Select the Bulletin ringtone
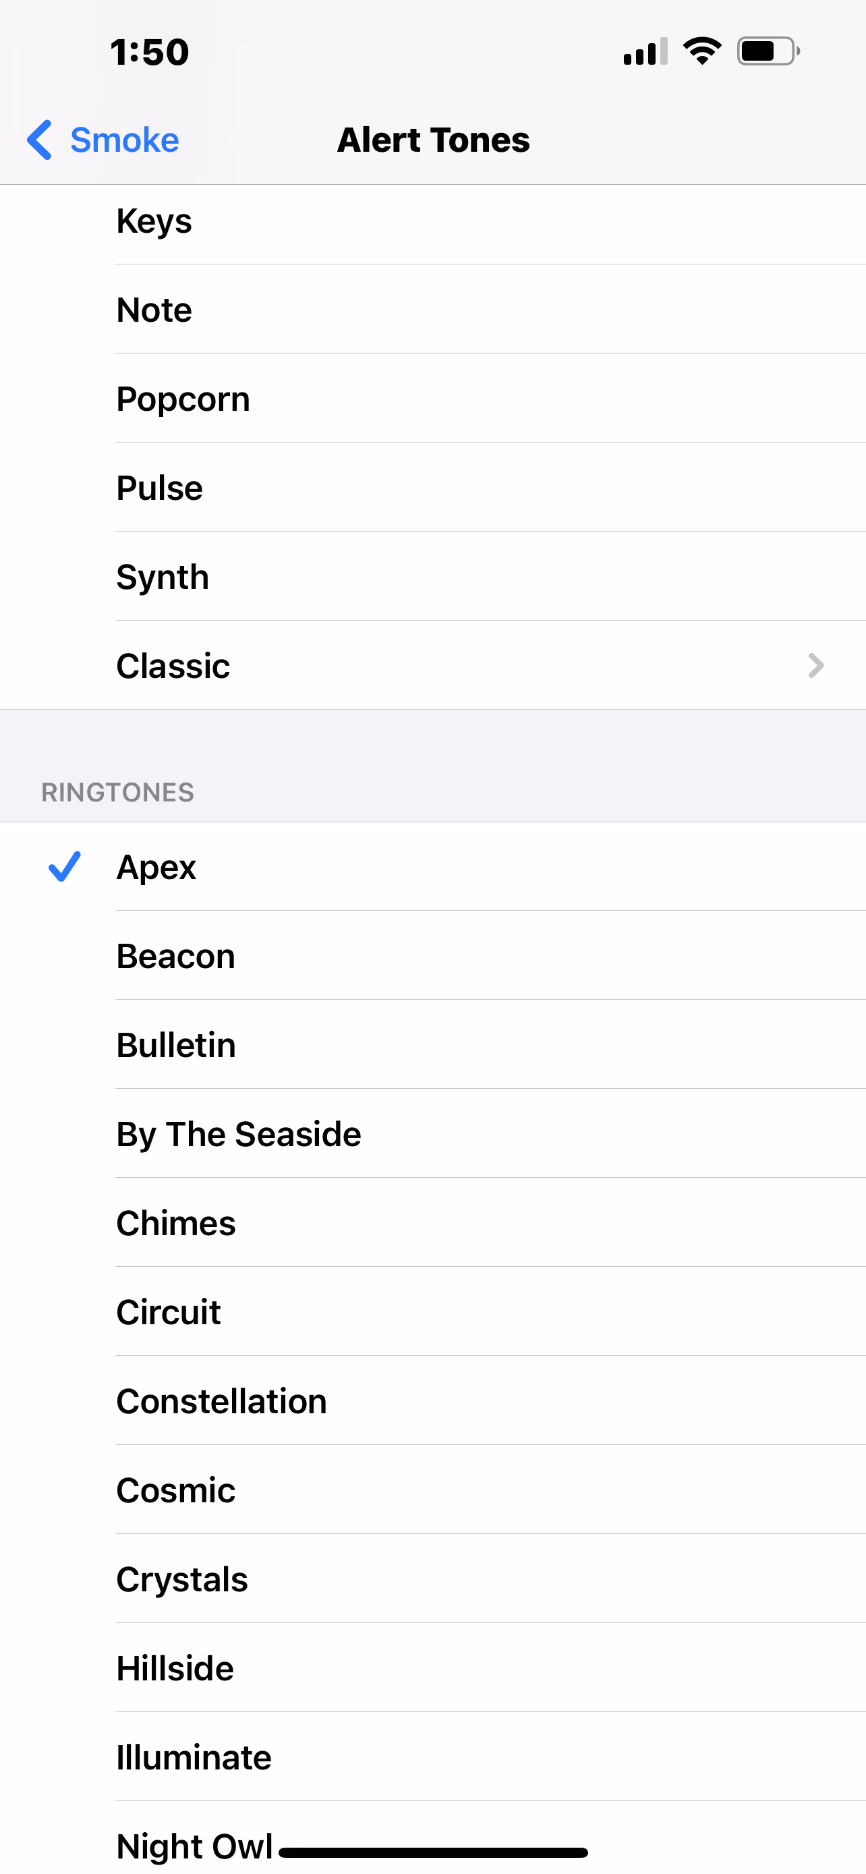Screen dimensions: 866x1874 point(432,1045)
